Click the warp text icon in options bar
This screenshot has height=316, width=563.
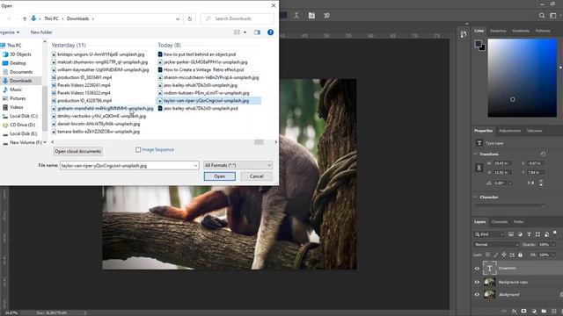[296, 16]
